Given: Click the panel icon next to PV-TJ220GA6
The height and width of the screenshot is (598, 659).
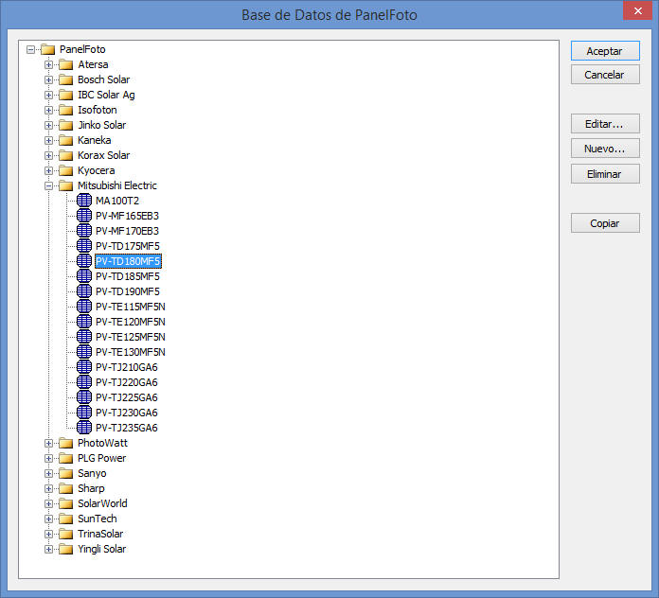Looking at the screenshot, I should [x=84, y=381].
